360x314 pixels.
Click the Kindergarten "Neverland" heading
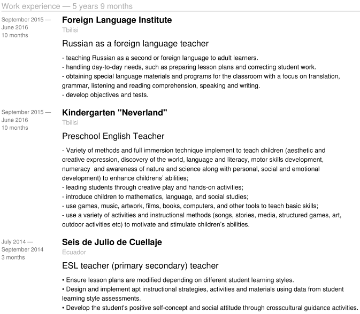[x=114, y=113]
